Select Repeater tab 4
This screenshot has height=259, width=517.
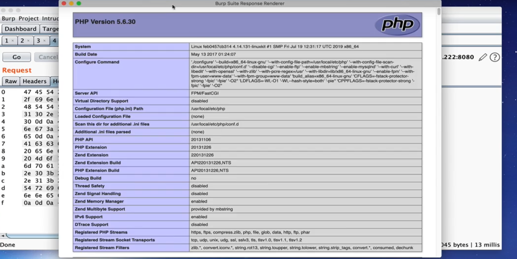point(54,40)
